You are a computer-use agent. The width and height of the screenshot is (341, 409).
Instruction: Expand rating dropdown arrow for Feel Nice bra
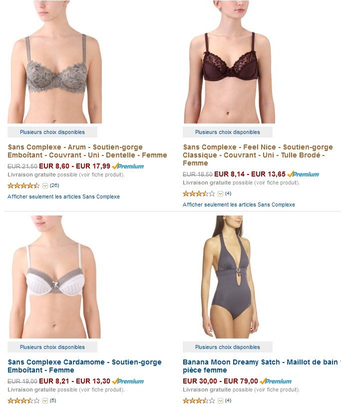220,194
